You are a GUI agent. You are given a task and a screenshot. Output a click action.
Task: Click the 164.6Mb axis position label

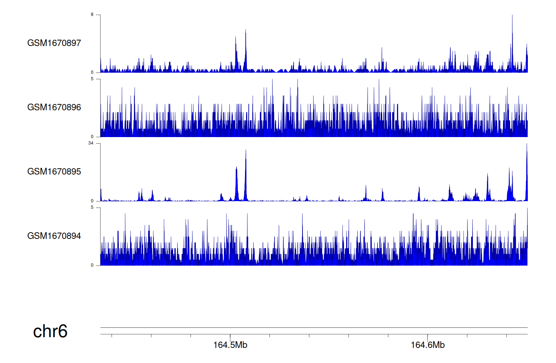point(427,345)
